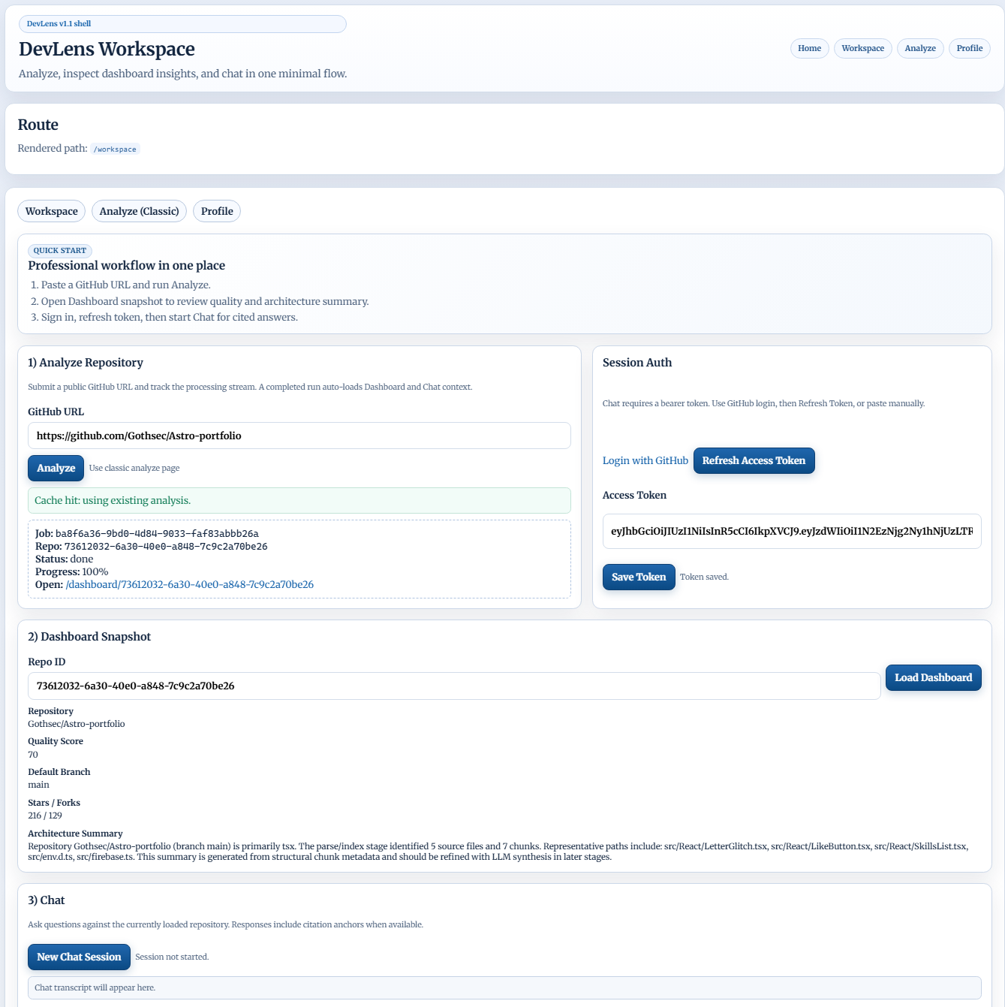Select the Workspace tab pill

52,211
